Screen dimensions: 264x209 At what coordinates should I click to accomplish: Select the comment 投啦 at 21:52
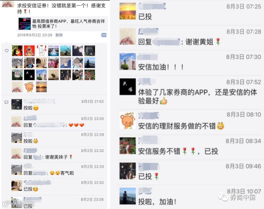click(31, 108)
